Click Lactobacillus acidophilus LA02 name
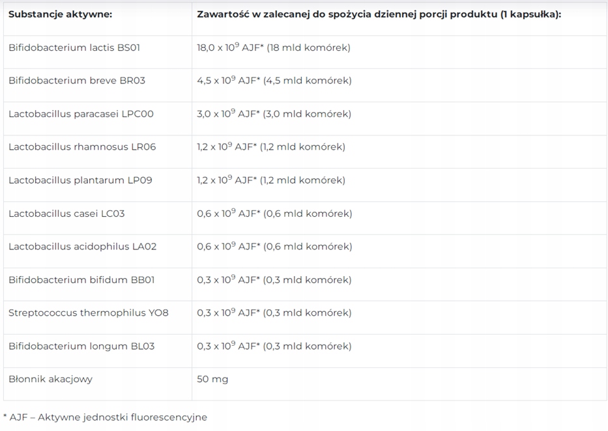The image size is (608, 431). (82, 247)
